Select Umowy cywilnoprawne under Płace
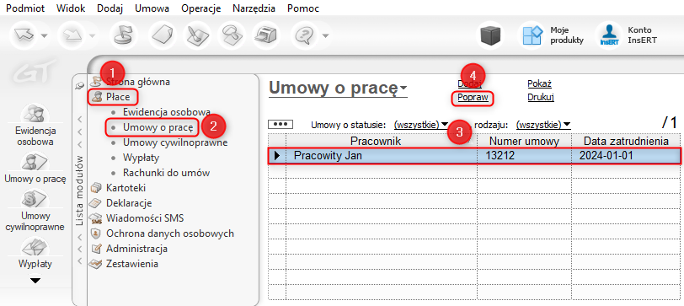 (175, 142)
